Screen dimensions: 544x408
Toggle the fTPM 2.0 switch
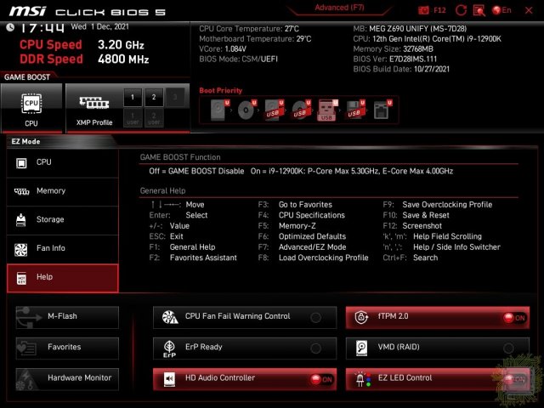(513, 318)
